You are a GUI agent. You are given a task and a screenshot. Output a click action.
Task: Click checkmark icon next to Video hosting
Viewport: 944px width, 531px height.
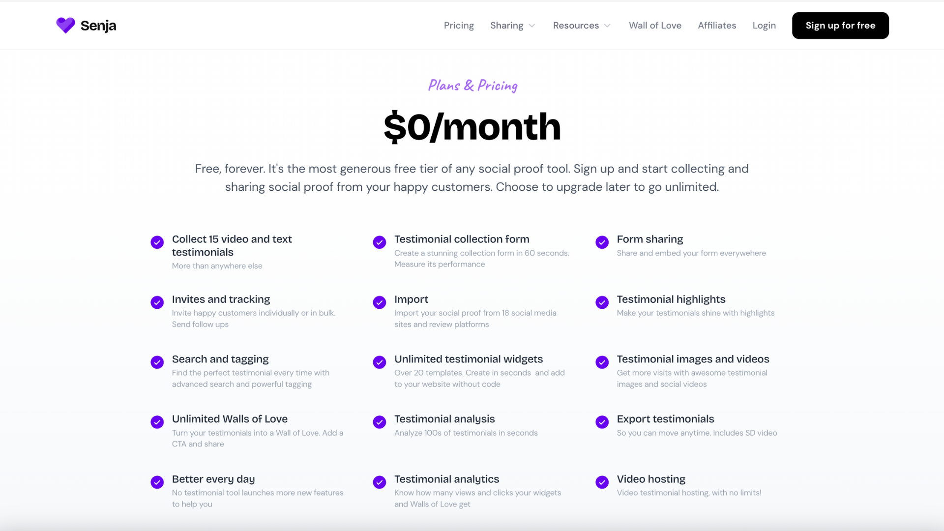[x=602, y=482]
